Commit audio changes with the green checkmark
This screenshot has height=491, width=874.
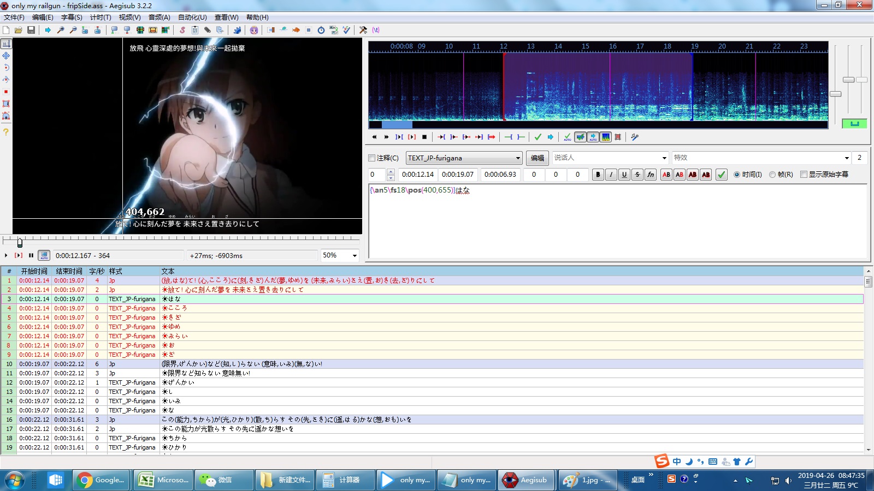[x=538, y=137]
